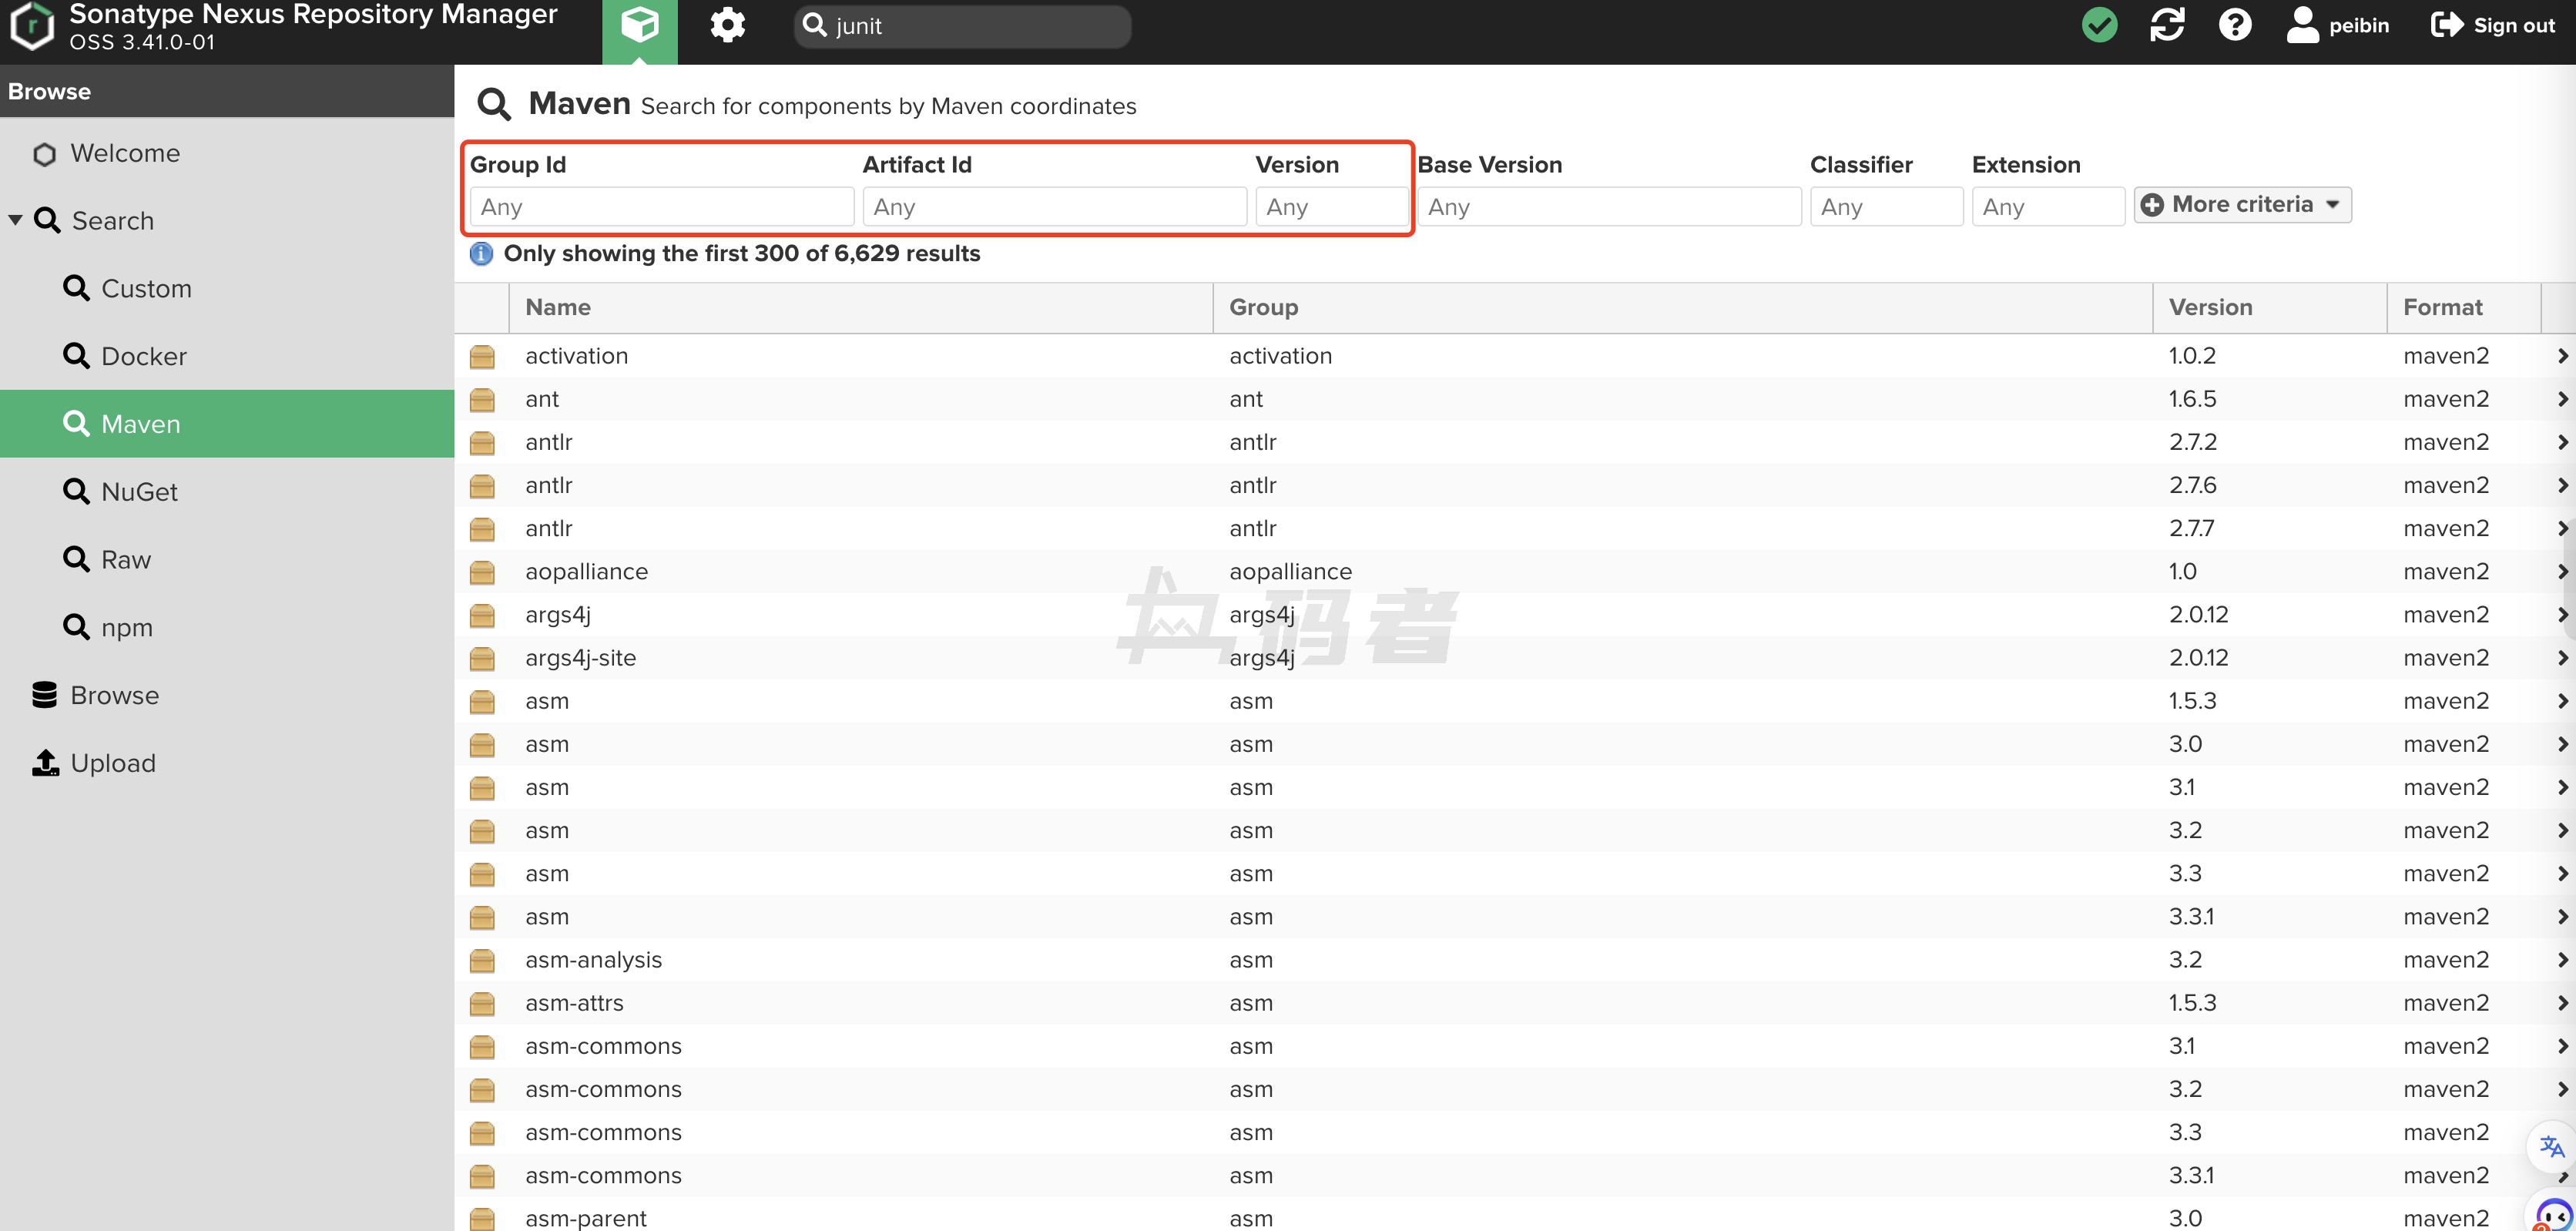Click the activation component package icon

click(482, 357)
